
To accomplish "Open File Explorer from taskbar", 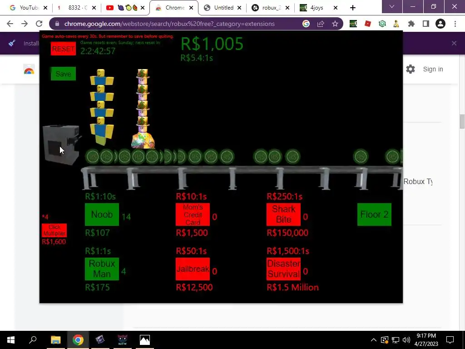I will pos(55,340).
